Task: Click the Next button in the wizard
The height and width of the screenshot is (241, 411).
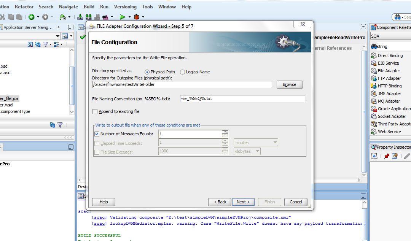Action: click(244, 202)
